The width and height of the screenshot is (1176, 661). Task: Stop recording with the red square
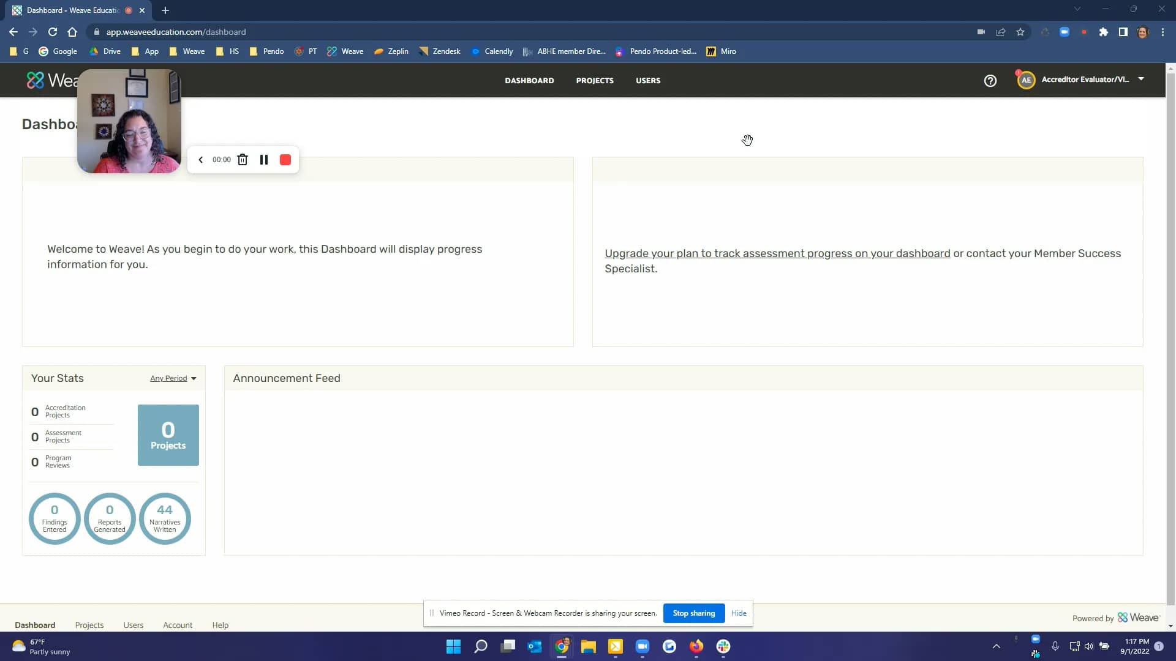pyautogui.click(x=285, y=160)
